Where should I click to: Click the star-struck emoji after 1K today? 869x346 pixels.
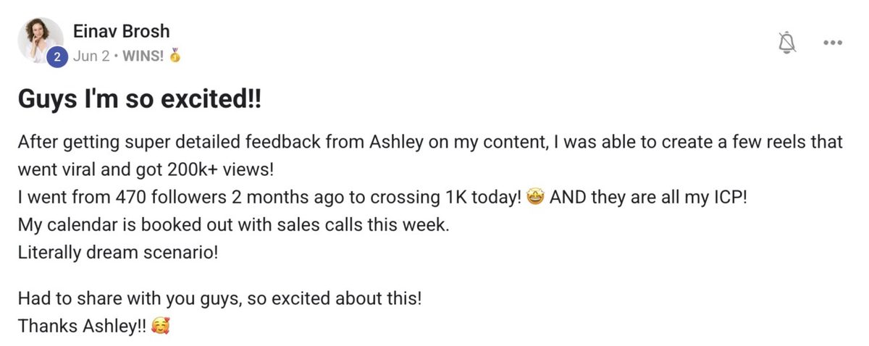535,198
